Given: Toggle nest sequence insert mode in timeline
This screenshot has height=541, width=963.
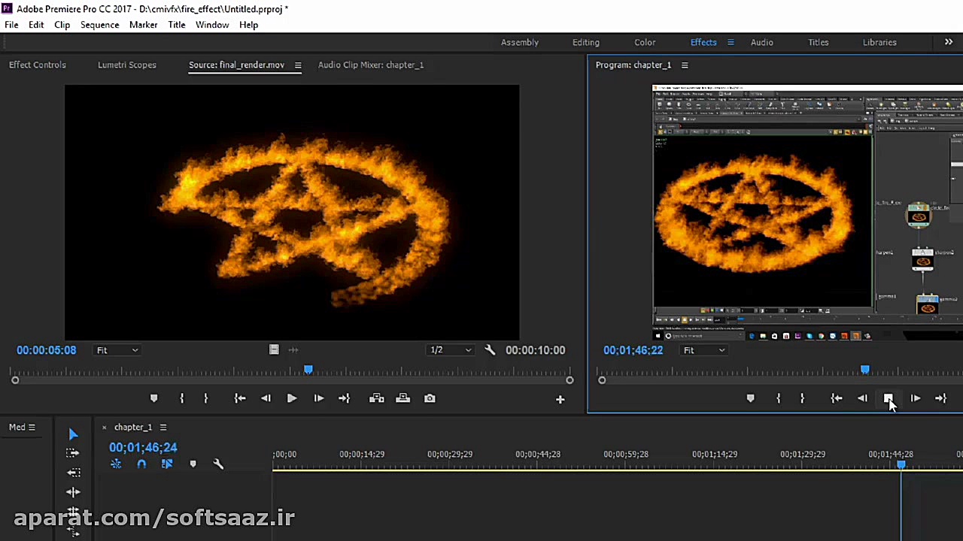Looking at the screenshot, I should click(x=116, y=464).
